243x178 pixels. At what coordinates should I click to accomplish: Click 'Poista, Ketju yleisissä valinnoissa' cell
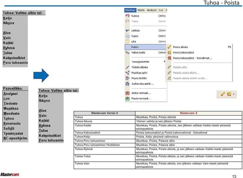[188, 137]
